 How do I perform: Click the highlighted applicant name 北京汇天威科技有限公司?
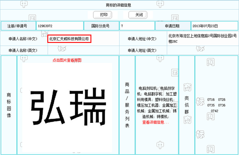pos(69,39)
